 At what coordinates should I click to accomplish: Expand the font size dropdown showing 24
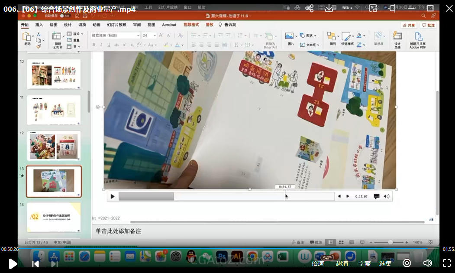(155, 36)
